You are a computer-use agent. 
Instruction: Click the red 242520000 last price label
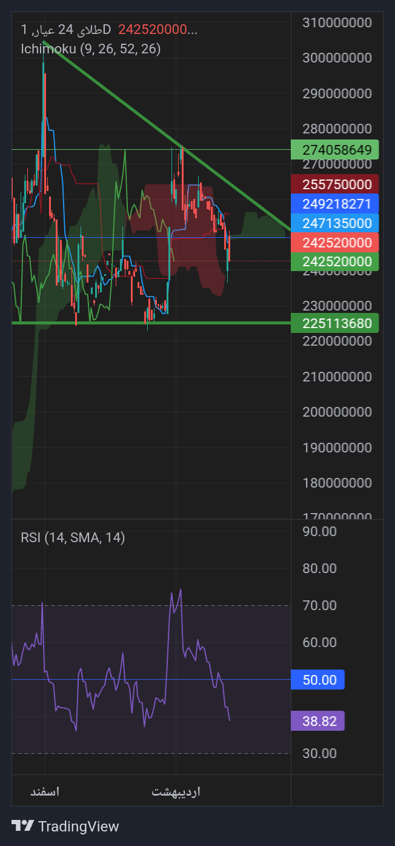pyautogui.click(x=335, y=243)
